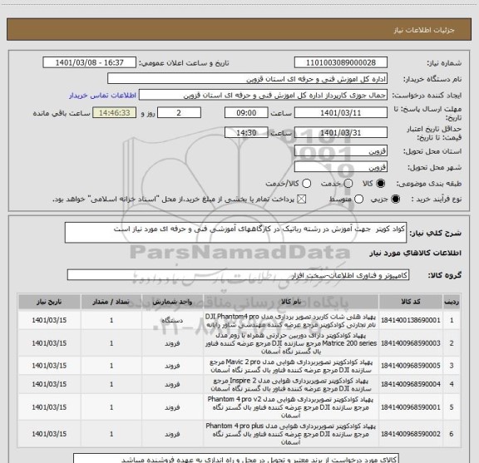This screenshot has height=463, width=479.
Task: Select item code 184140968590005
Action: coord(411,366)
